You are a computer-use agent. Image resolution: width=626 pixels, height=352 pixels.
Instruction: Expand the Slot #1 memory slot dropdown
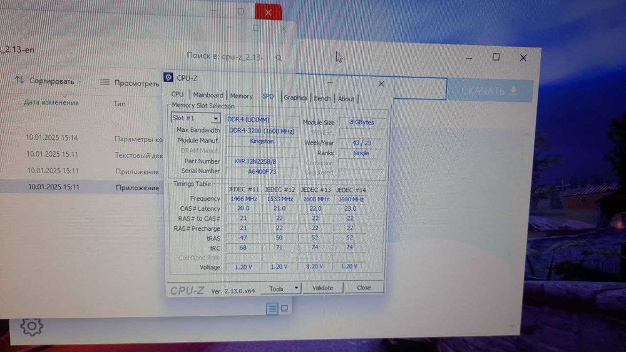click(215, 118)
